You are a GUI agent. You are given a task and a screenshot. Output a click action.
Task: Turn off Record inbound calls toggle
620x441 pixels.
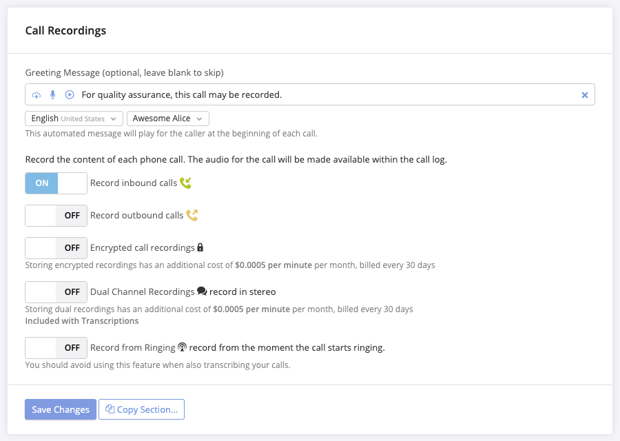tap(56, 183)
